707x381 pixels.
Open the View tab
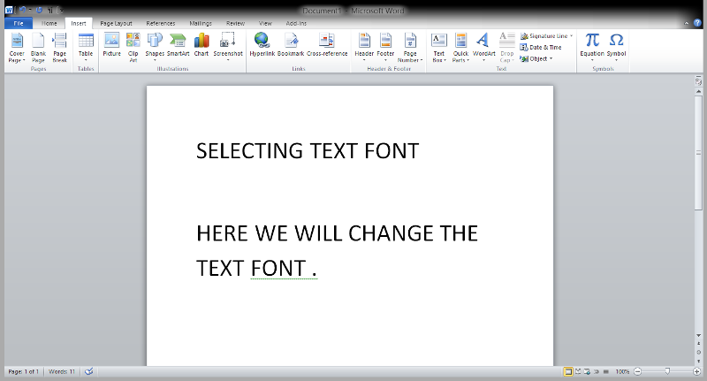pos(265,23)
